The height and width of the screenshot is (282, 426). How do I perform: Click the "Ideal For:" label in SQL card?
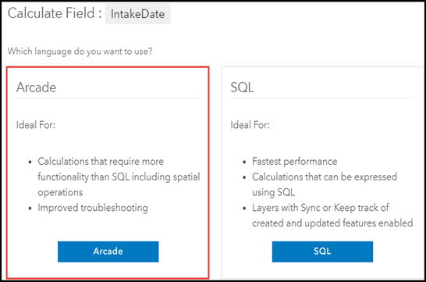click(250, 125)
